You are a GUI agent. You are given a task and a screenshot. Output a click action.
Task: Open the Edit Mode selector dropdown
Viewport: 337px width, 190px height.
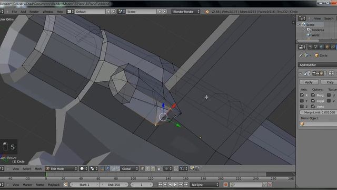[61, 169]
